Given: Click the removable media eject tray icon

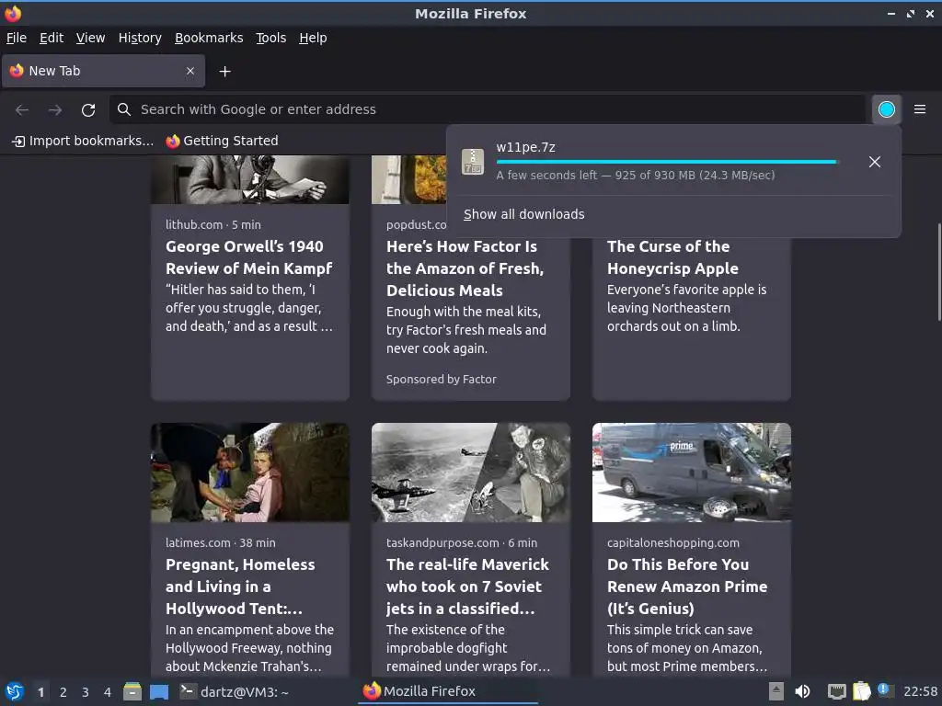Looking at the screenshot, I should [776, 691].
